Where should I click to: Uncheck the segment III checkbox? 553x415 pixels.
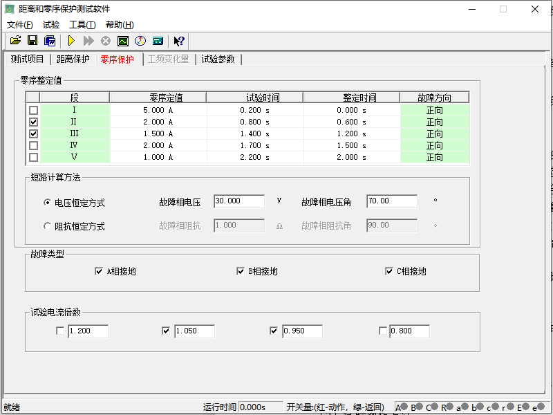coord(33,134)
